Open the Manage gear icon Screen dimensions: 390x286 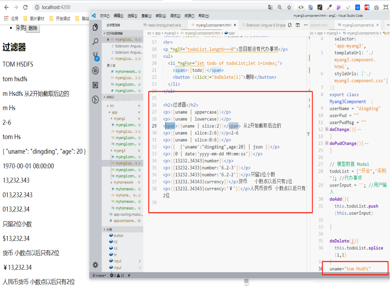[95, 265]
